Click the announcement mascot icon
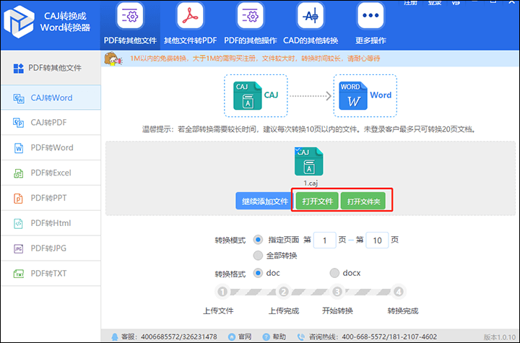Image resolution: width=520 pixels, height=343 pixels. click(113, 58)
